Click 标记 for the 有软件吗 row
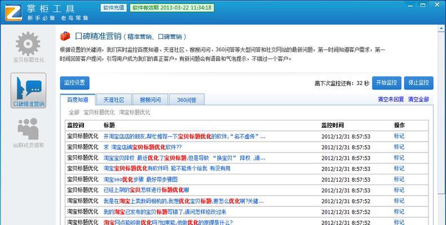The height and width of the screenshot is (225, 446). point(399,169)
